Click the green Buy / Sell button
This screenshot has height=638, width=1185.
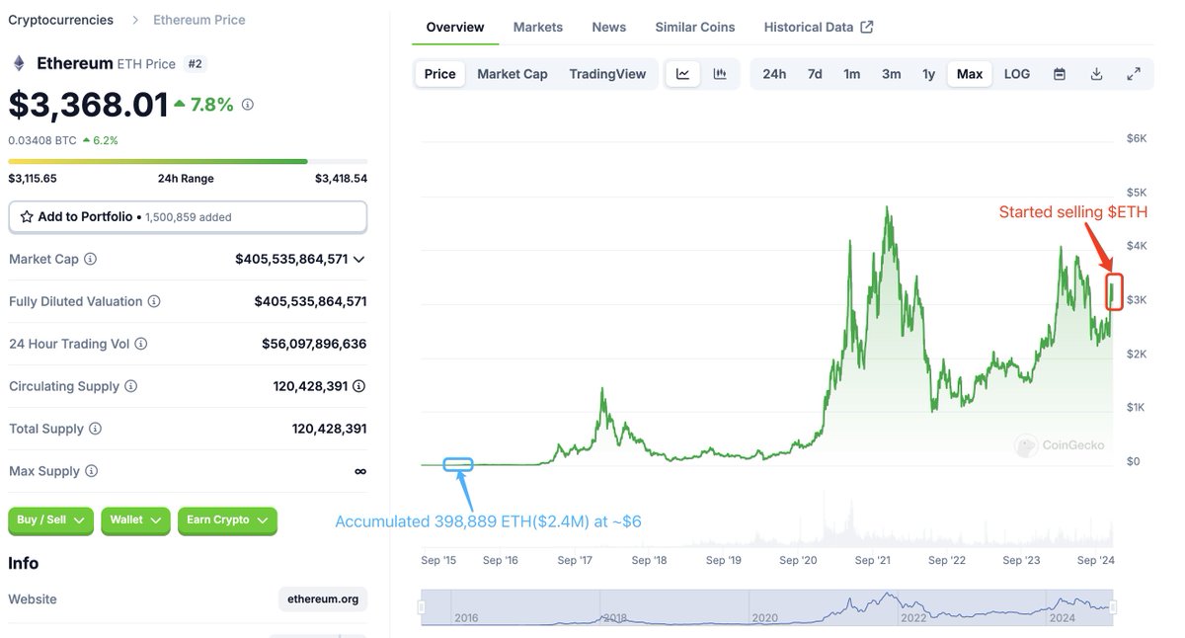pyautogui.click(x=50, y=520)
